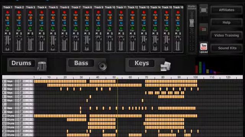Screen dimensions: 245x137
Task: Edit sequencer row 1 Keys
Action: (x=21, y=81)
